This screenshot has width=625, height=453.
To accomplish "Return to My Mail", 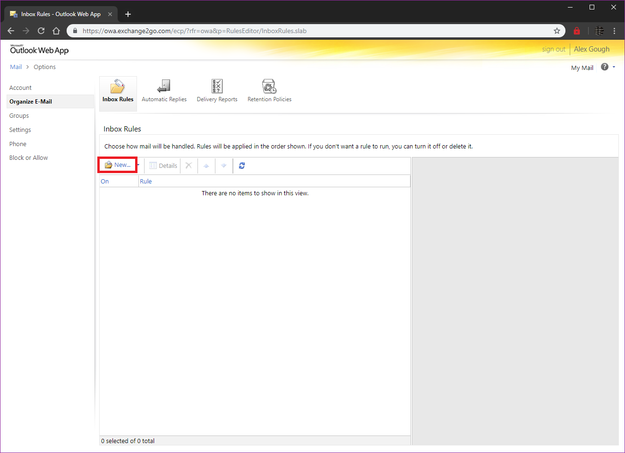I will 582,68.
